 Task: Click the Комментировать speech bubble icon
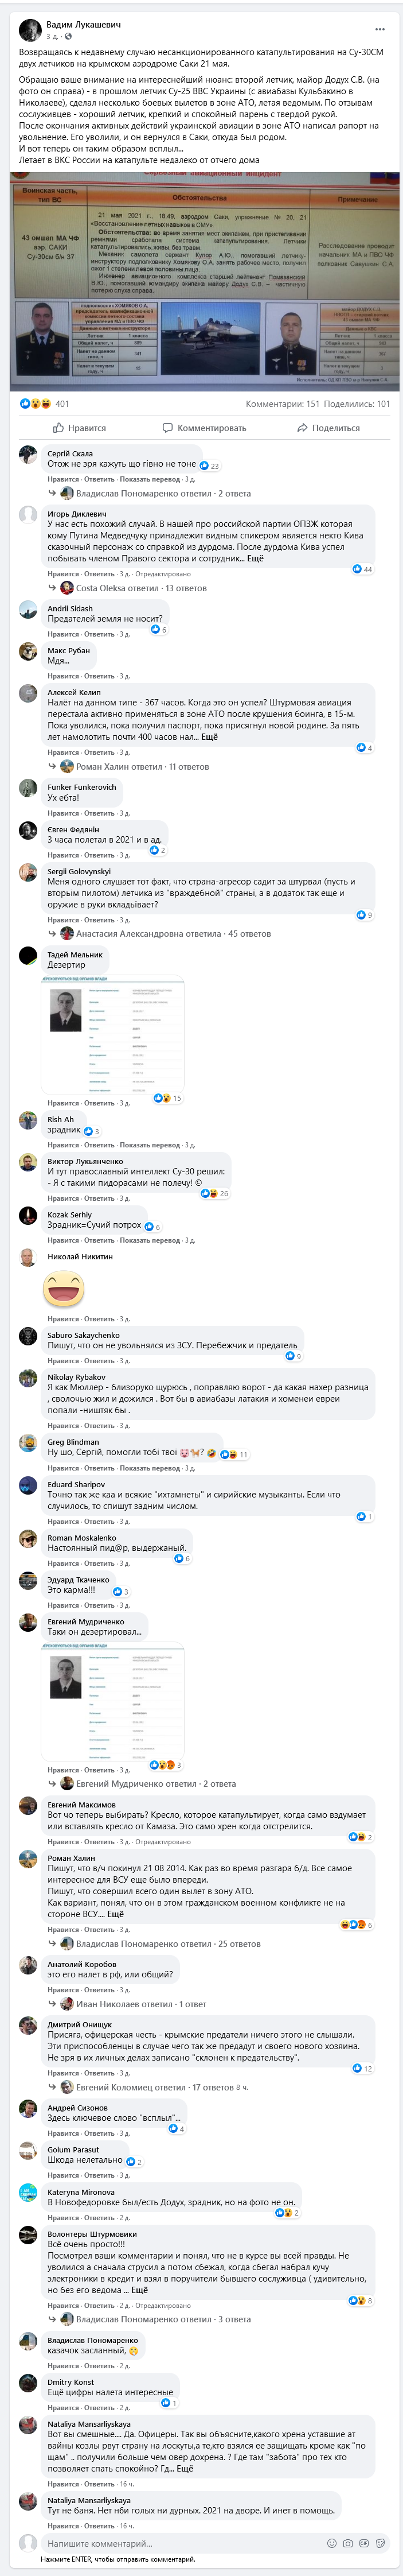pos(167,428)
